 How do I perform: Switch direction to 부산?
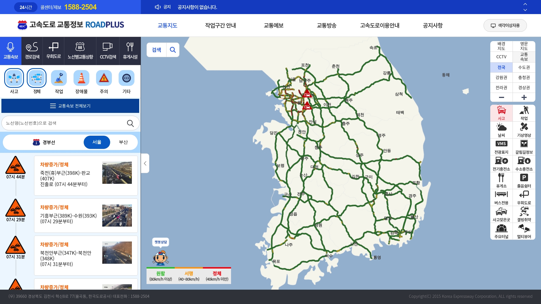click(123, 142)
